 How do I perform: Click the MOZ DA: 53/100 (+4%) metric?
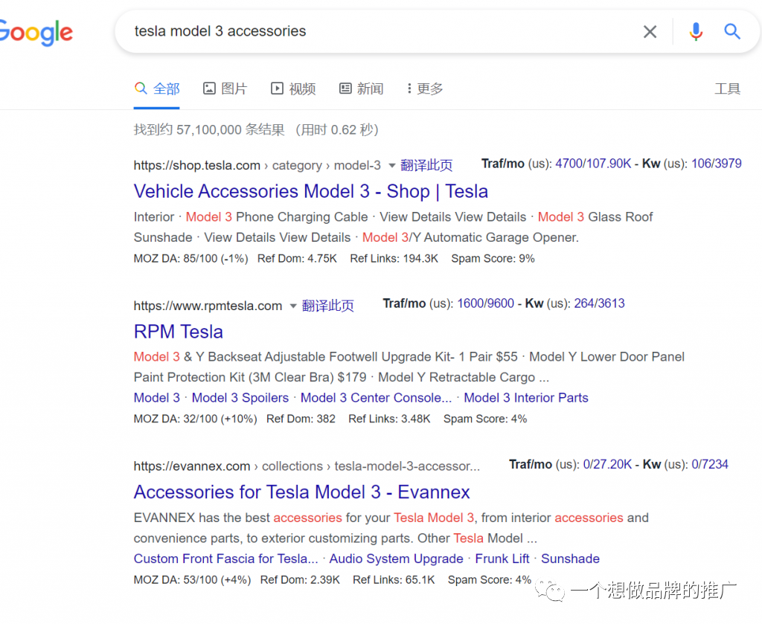coord(192,580)
